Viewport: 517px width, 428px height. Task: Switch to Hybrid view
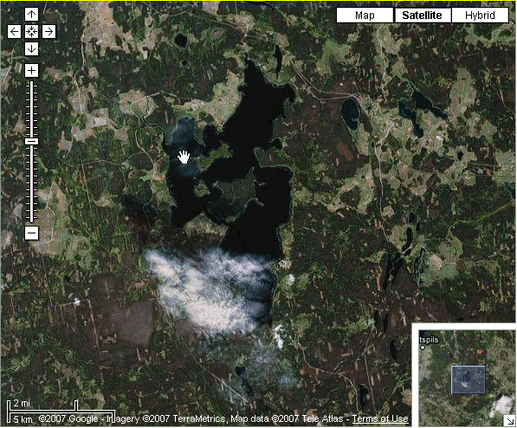(480, 16)
